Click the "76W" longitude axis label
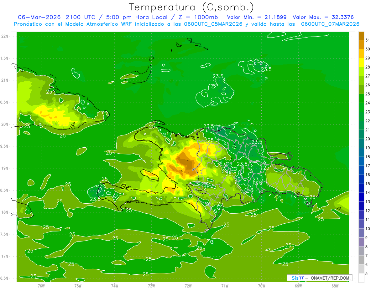The image size is (376, 290). coord(41,286)
